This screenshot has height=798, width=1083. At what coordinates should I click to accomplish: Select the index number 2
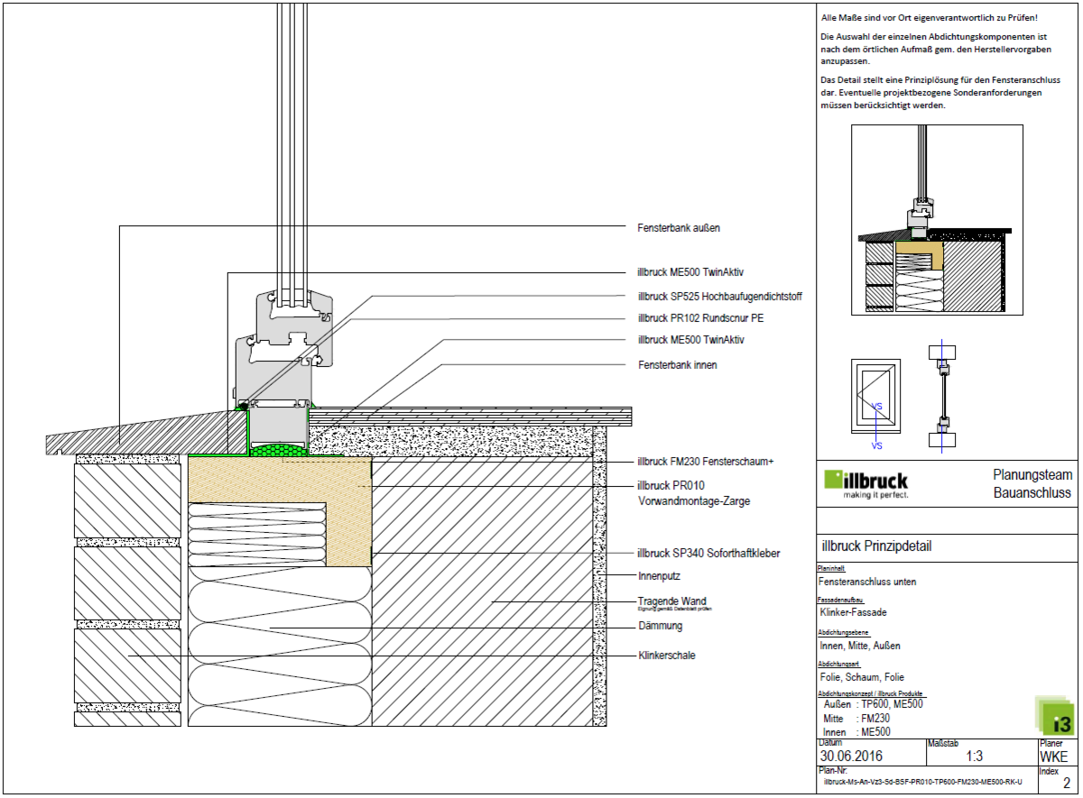[1066, 783]
